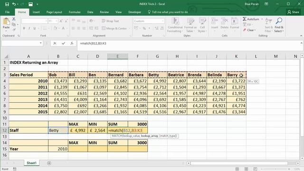Open Format as Table gallery
Image resolution: width=304 pixels, height=171 pixels.
[x=190, y=25]
